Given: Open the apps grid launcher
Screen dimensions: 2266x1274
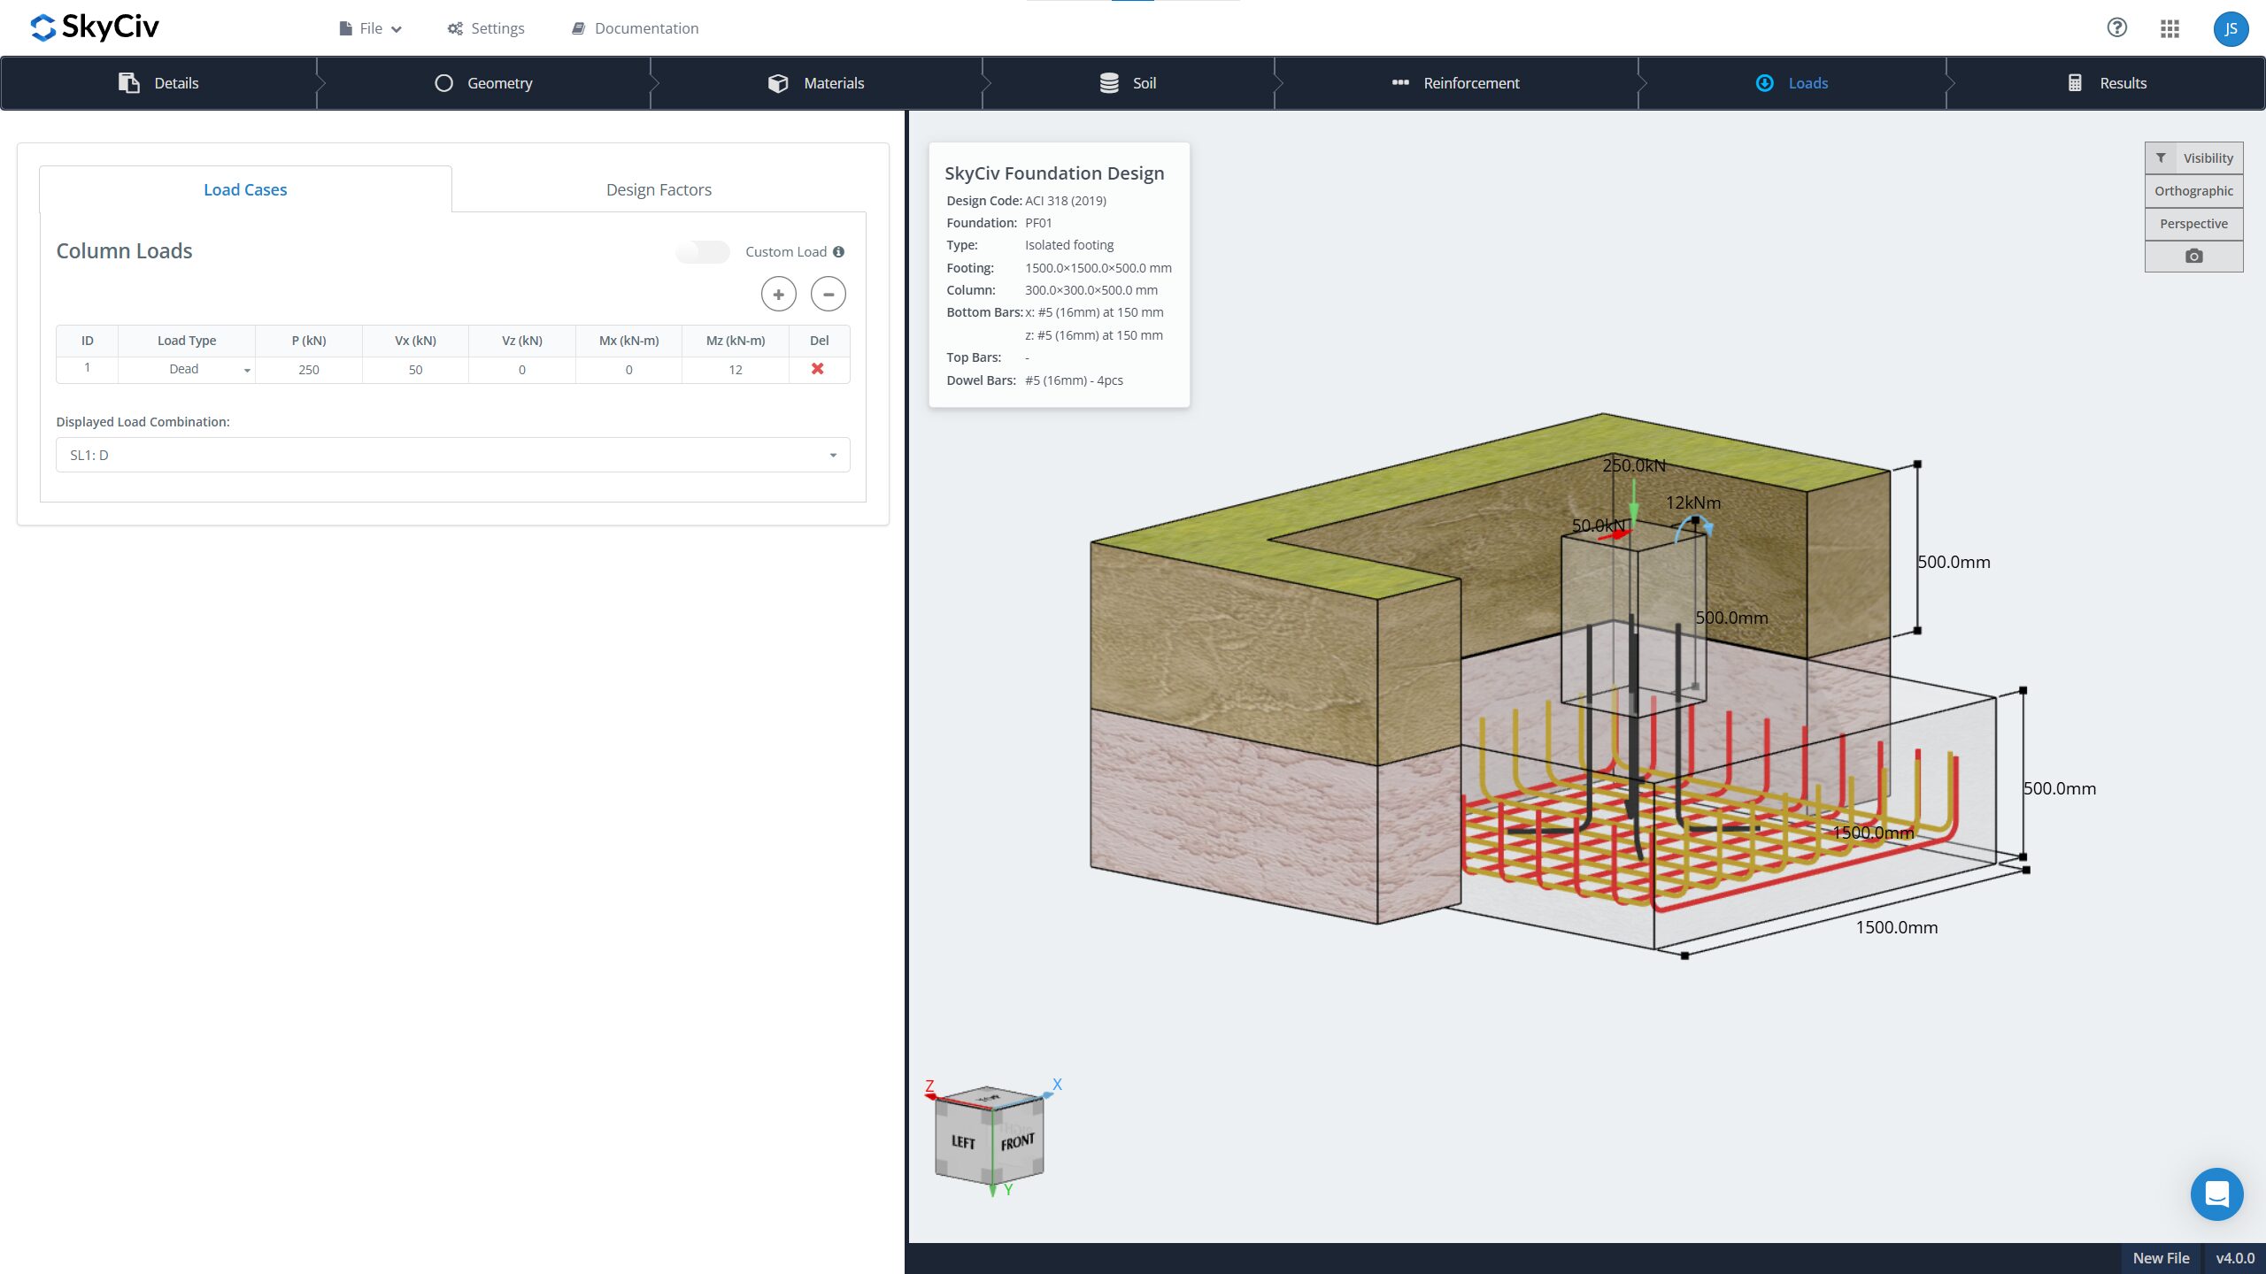Looking at the screenshot, I should coord(2170,29).
